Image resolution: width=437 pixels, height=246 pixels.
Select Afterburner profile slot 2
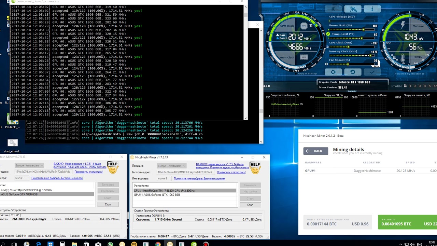click(415, 86)
